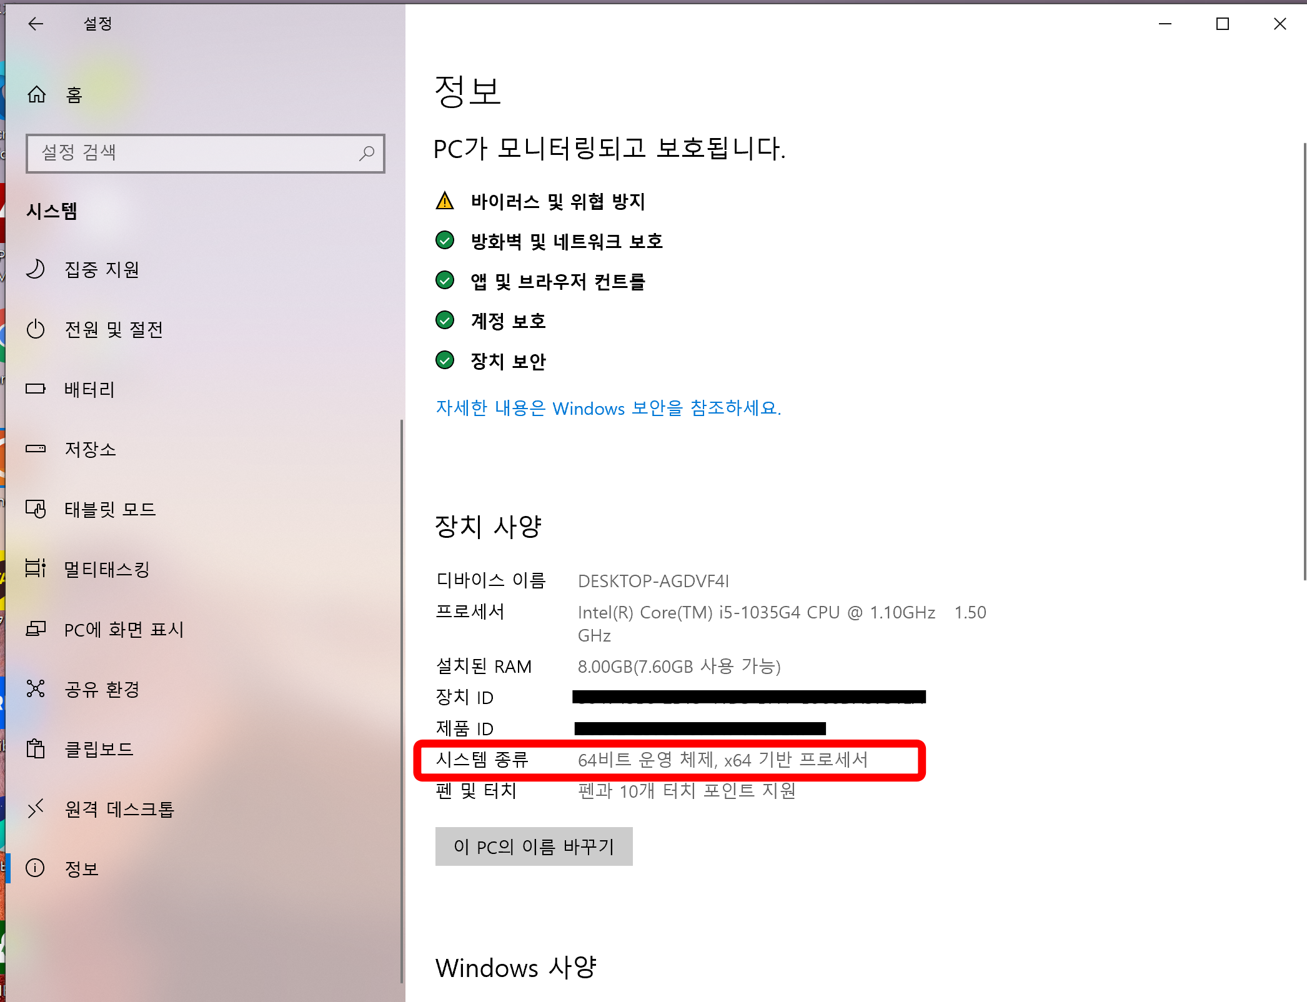Click the magnifier icon in search box
The width and height of the screenshot is (1307, 1002).
click(367, 153)
